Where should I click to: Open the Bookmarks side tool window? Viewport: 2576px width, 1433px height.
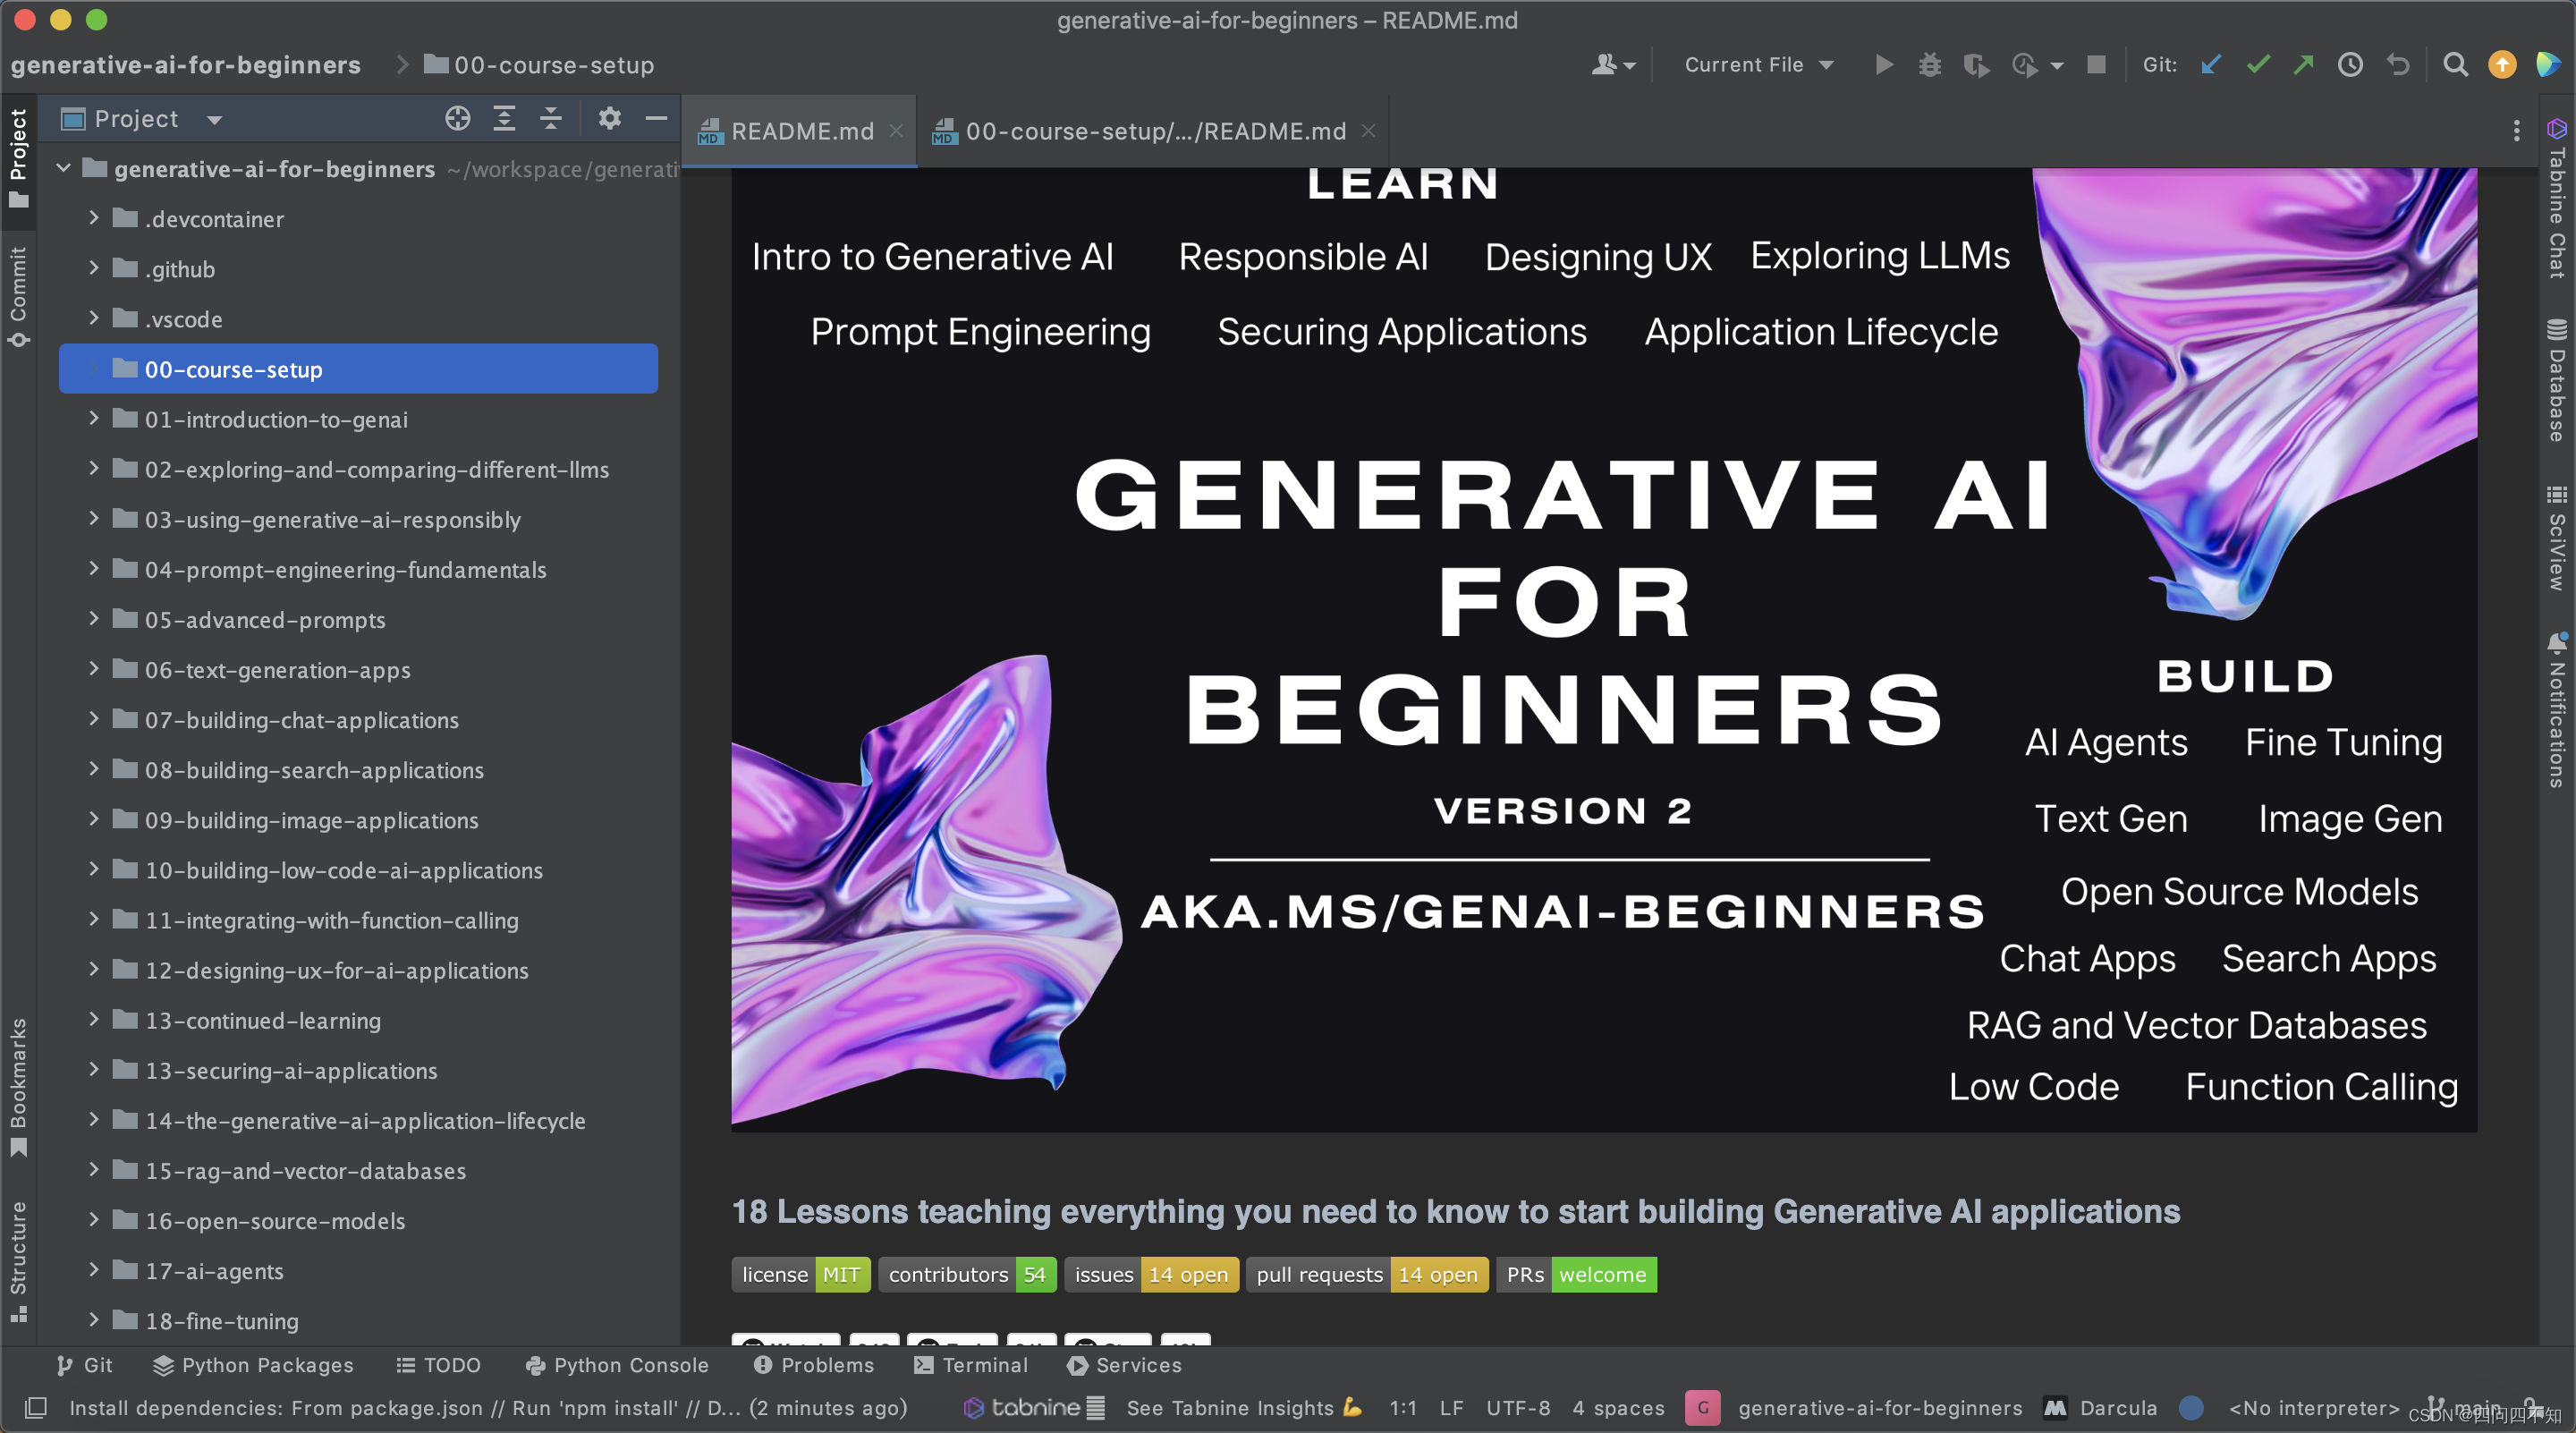[x=18, y=1088]
